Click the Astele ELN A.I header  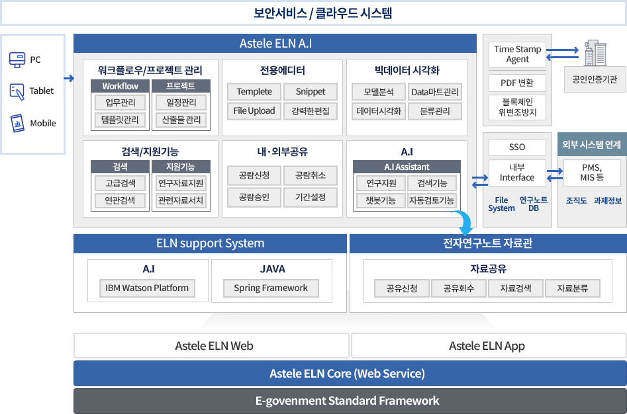click(275, 43)
